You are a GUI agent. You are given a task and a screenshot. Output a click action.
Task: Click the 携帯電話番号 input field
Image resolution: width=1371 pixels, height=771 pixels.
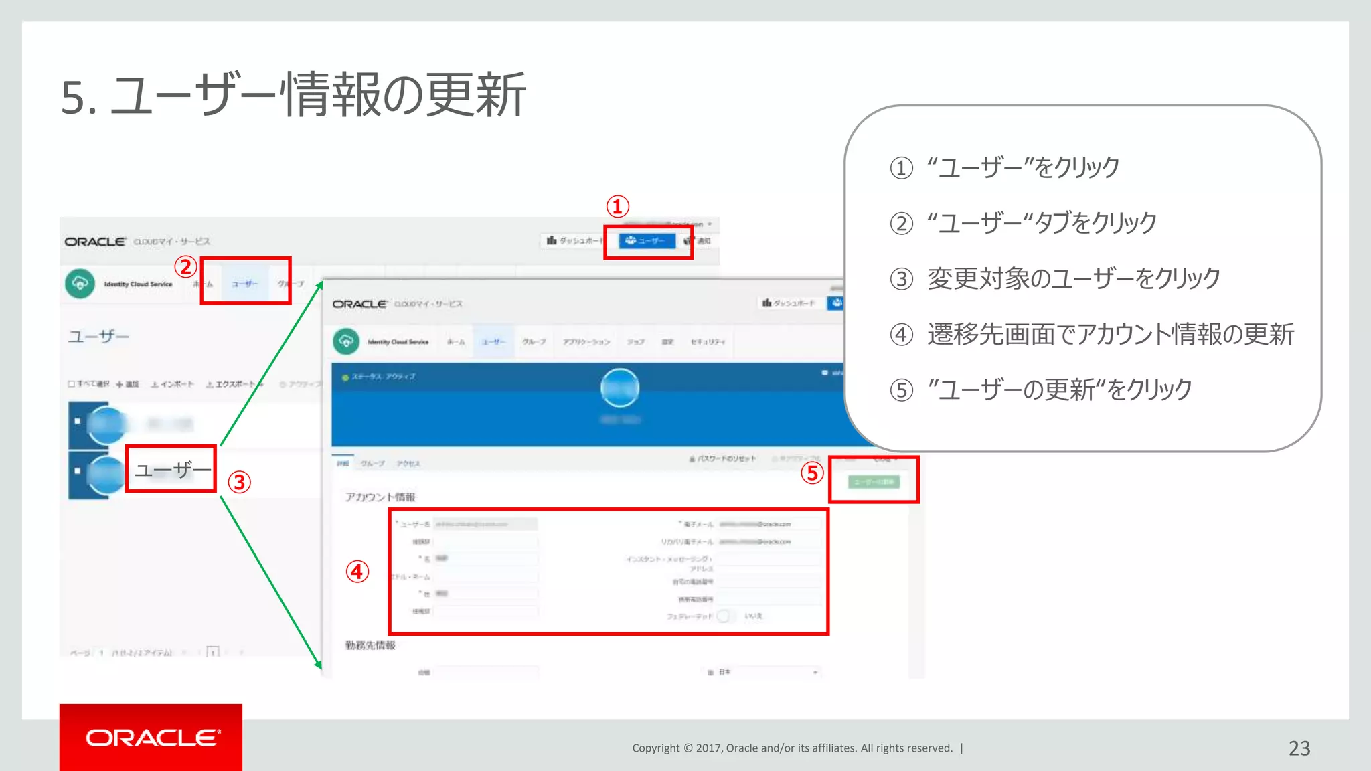[x=769, y=599]
